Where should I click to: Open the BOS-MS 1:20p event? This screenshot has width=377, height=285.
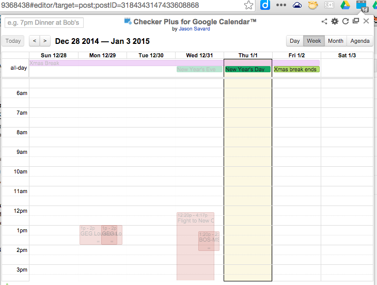(x=209, y=241)
